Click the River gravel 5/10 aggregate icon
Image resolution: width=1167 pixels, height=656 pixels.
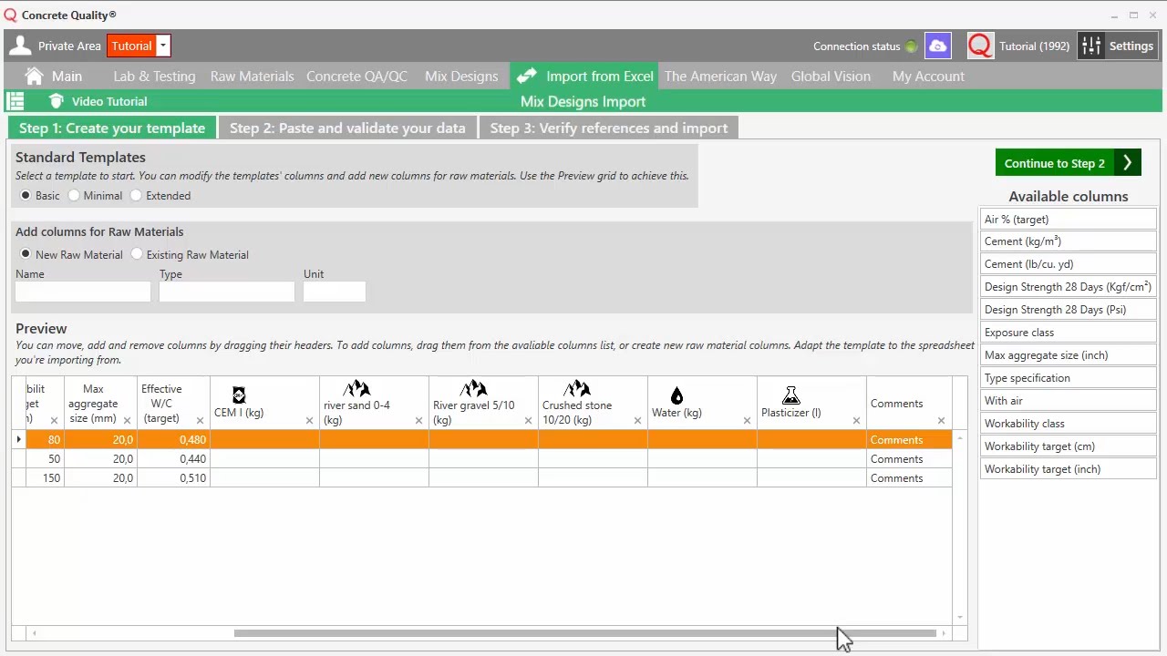pos(474,389)
